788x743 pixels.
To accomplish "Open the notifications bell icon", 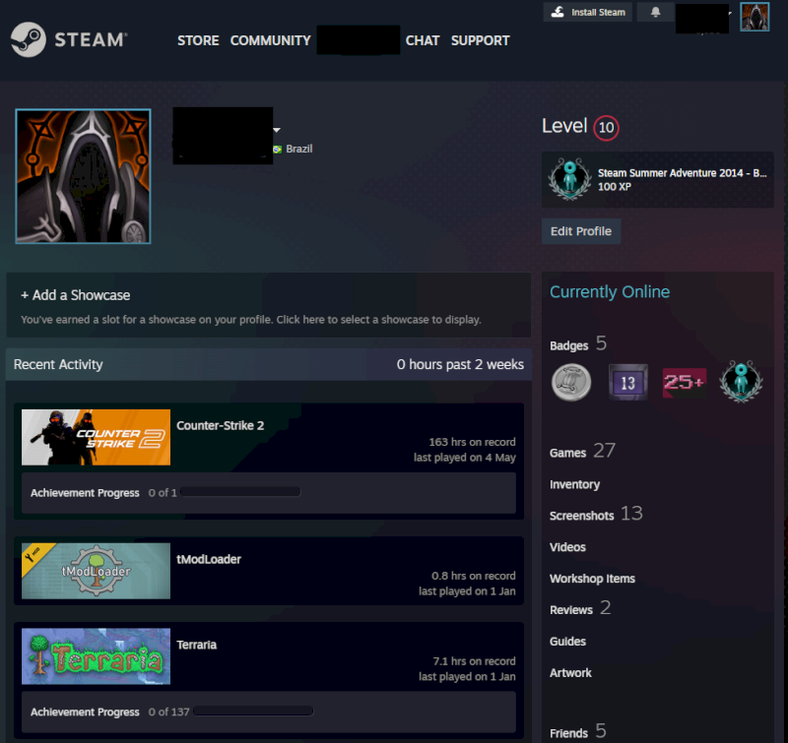I will pyautogui.click(x=655, y=12).
